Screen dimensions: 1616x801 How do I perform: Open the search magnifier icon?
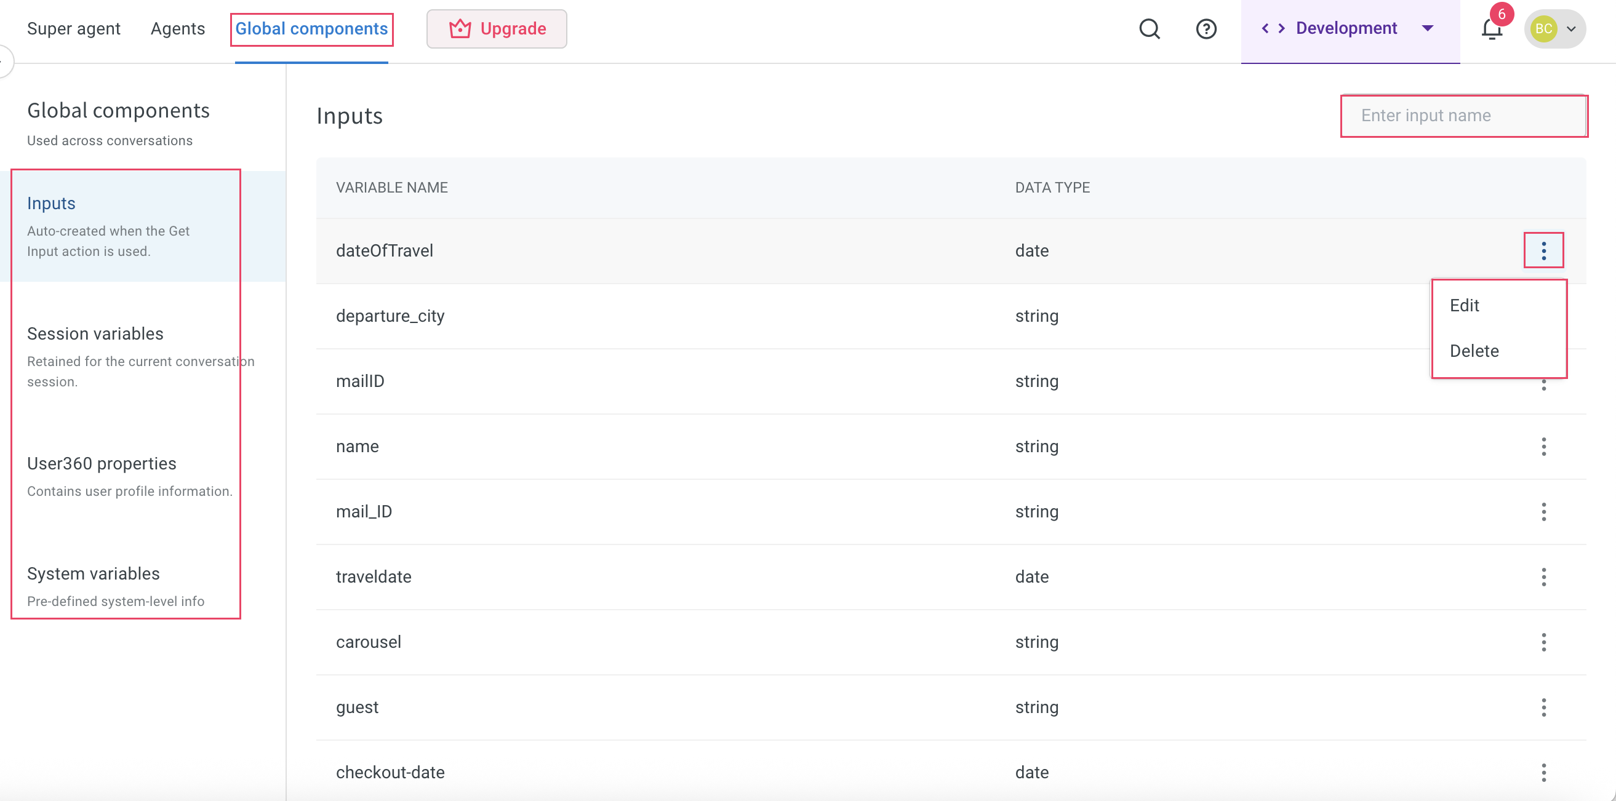pyautogui.click(x=1150, y=29)
